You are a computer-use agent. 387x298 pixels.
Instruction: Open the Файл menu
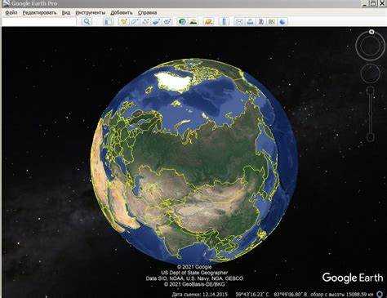11,12
